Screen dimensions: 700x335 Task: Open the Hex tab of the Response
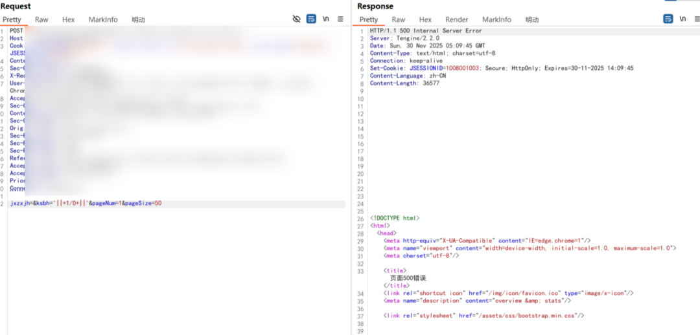[x=425, y=19]
